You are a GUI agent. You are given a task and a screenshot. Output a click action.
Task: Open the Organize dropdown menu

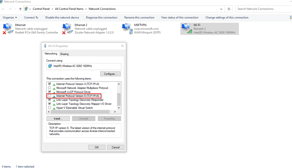tap(10, 17)
